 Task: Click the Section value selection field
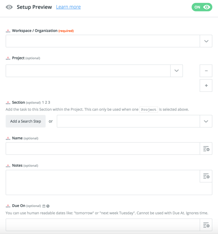[128, 121]
